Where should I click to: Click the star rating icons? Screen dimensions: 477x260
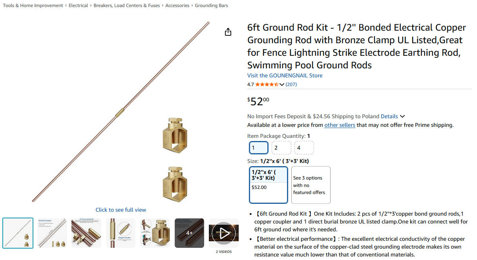click(267, 84)
